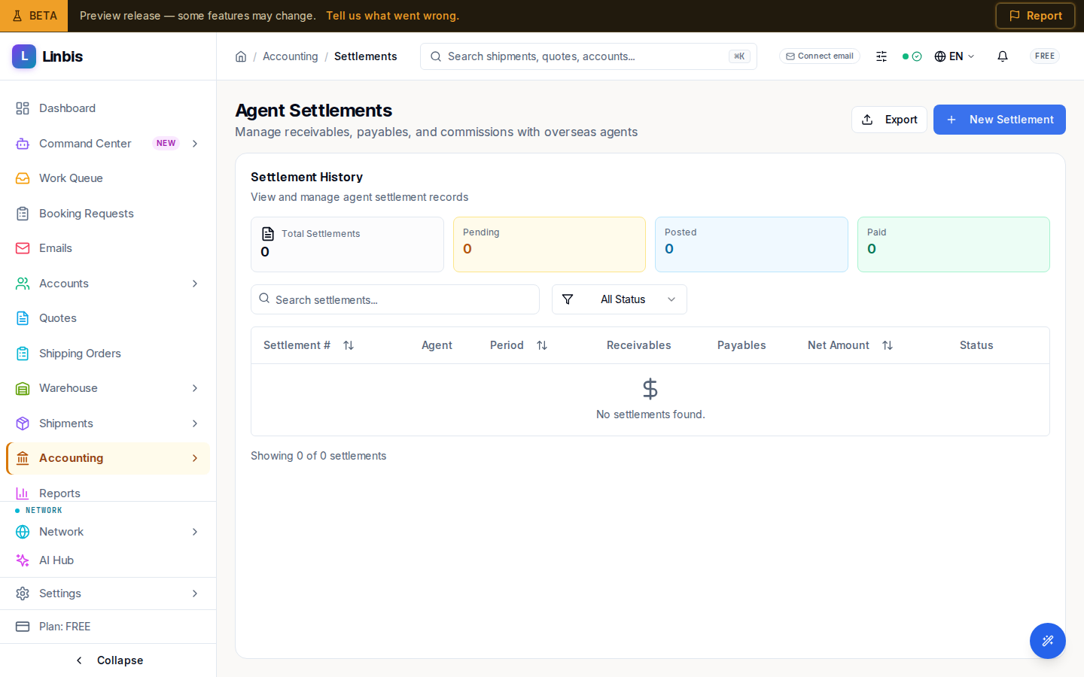Expand Shipments submenu chevron
The width and height of the screenshot is (1084, 677).
pyautogui.click(x=195, y=424)
